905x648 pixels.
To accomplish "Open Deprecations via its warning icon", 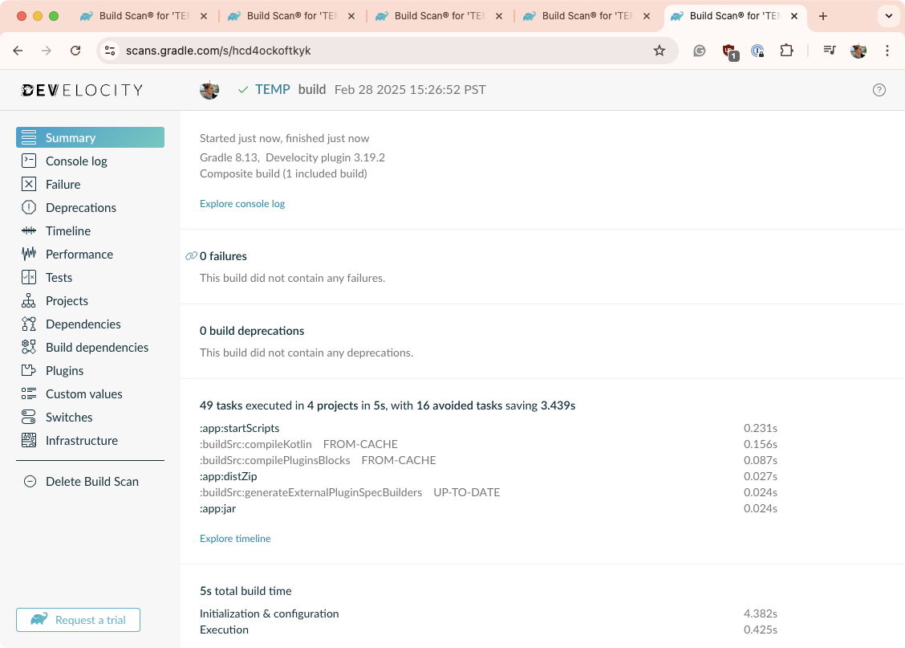I will pos(29,208).
